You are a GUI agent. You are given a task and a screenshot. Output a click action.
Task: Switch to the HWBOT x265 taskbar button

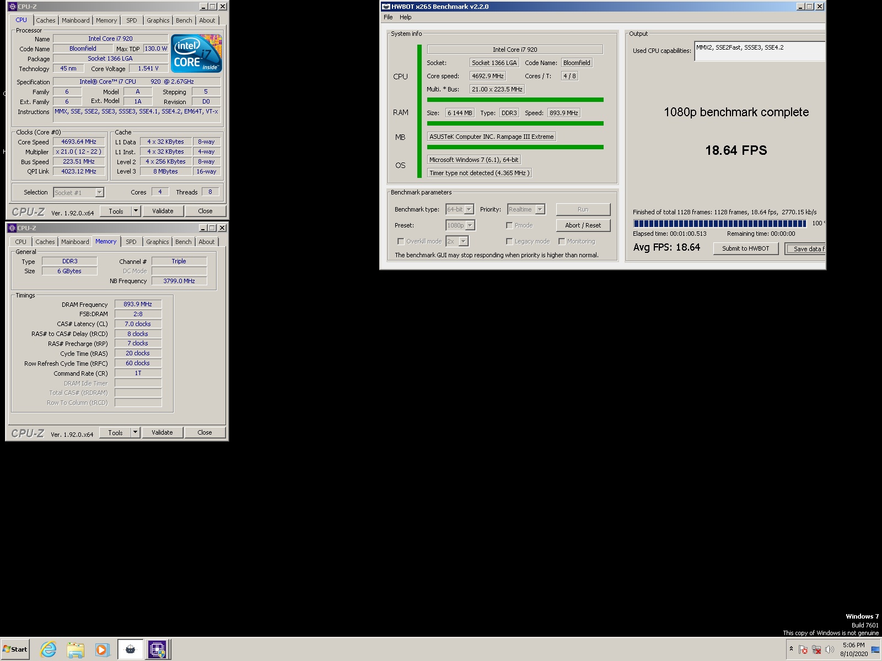coord(131,649)
